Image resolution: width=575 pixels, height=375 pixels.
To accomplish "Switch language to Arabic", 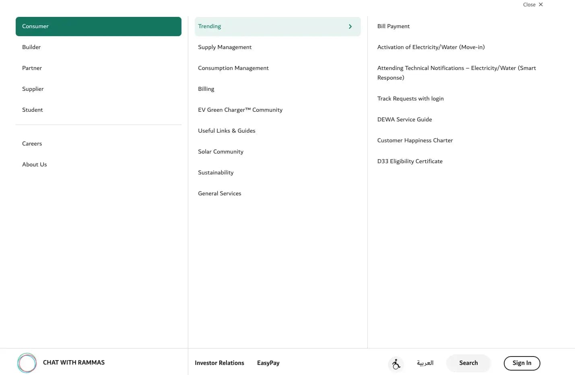I will 425,363.
